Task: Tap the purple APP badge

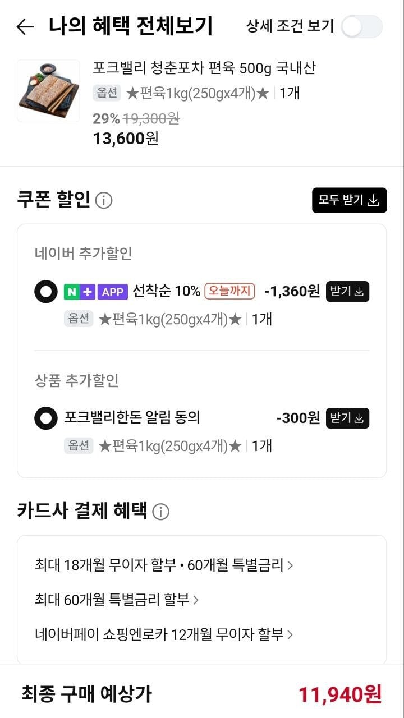Action: point(112,292)
